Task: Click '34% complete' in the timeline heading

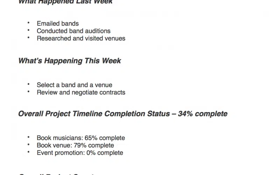Action: tap(203, 114)
